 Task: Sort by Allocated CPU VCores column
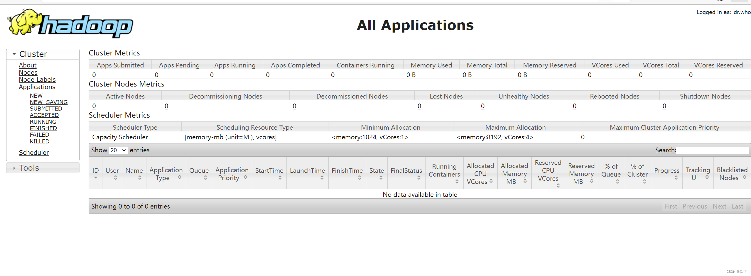coord(480,173)
